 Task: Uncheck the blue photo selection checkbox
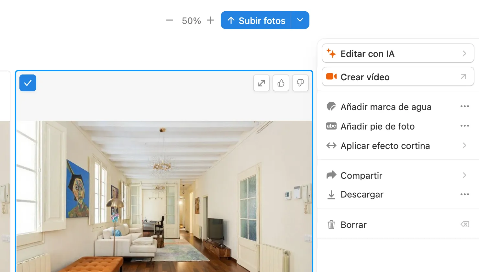pyautogui.click(x=28, y=83)
